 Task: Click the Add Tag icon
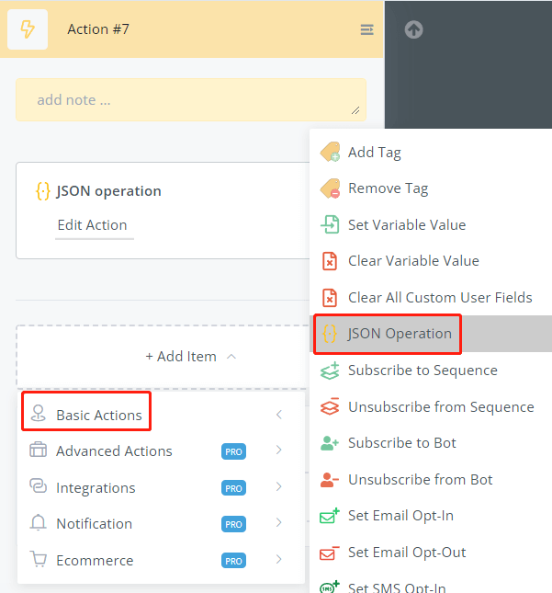[x=330, y=153]
